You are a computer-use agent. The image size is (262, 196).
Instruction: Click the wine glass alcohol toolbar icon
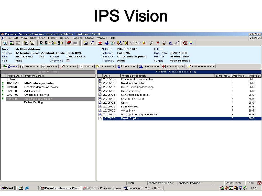coord(158,43)
